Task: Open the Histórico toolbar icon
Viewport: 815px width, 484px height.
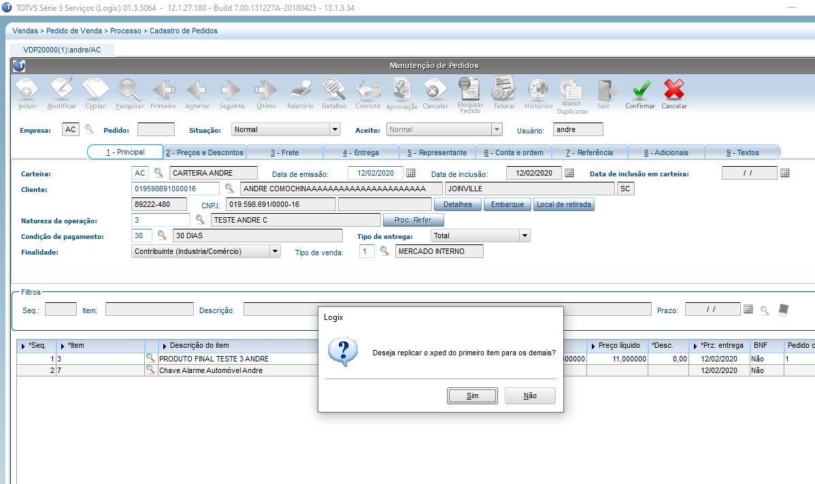Action: click(538, 89)
